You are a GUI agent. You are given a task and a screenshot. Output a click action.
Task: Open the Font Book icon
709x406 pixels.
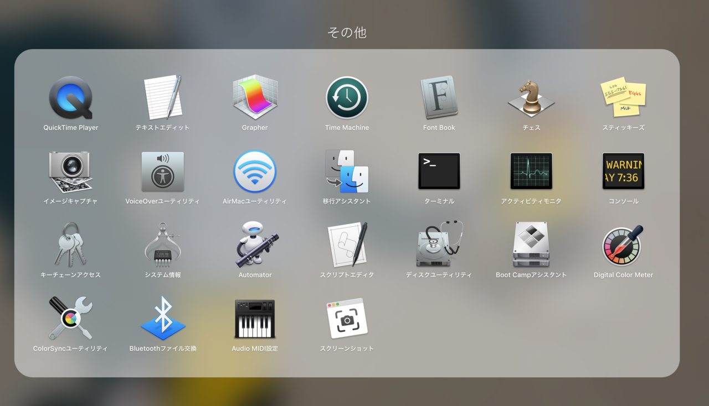coord(439,97)
